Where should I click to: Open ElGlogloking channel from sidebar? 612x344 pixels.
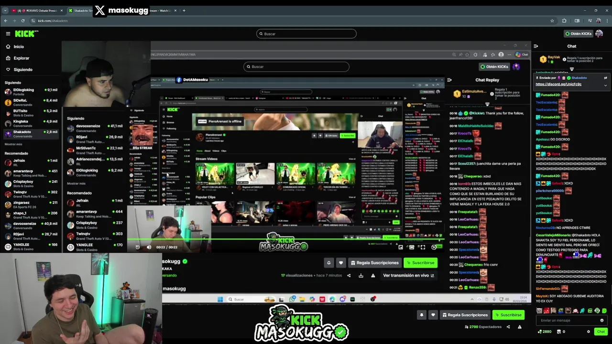click(31, 92)
